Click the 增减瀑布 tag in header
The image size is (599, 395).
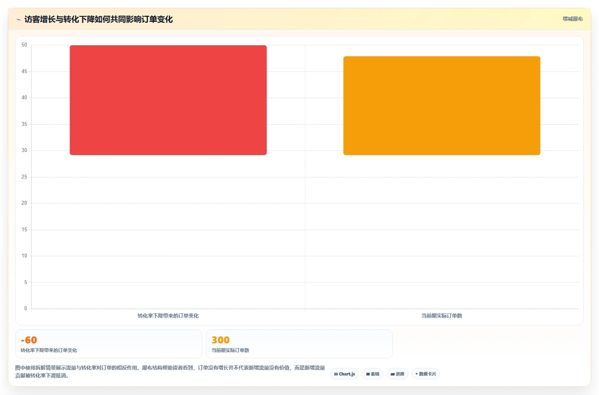[x=572, y=19]
